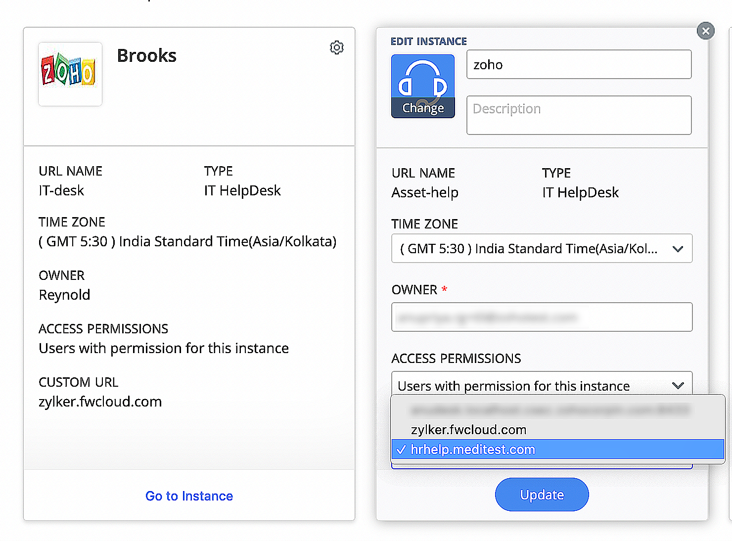Click Change to pick a new instance icon

(x=423, y=108)
